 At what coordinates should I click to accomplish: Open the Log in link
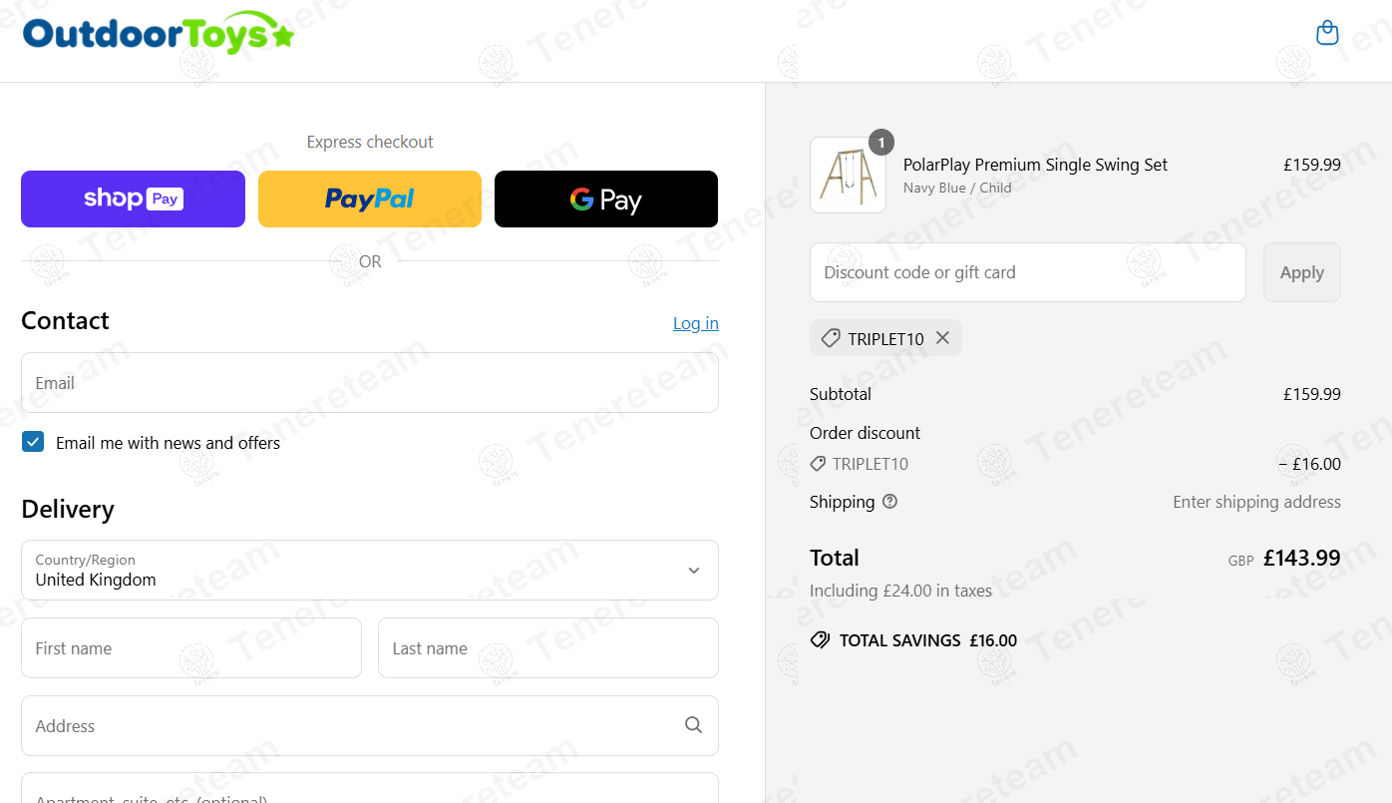tap(696, 323)
